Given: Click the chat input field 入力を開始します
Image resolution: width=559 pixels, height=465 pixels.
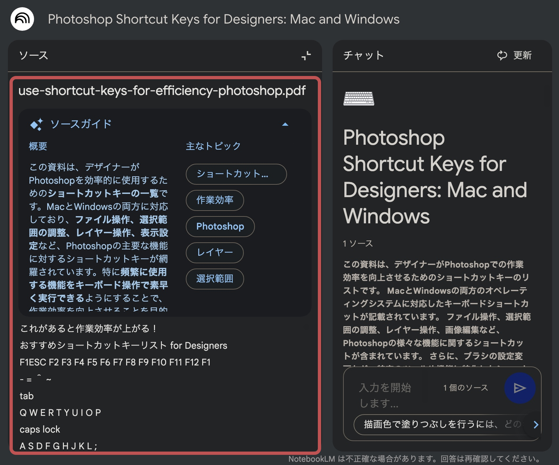Looking at the screenshot, I should (385, 395).
